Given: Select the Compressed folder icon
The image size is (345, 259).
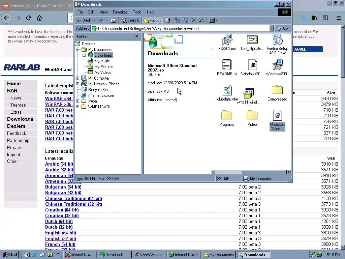Looking at the screenshot, I should coord(277,90).
